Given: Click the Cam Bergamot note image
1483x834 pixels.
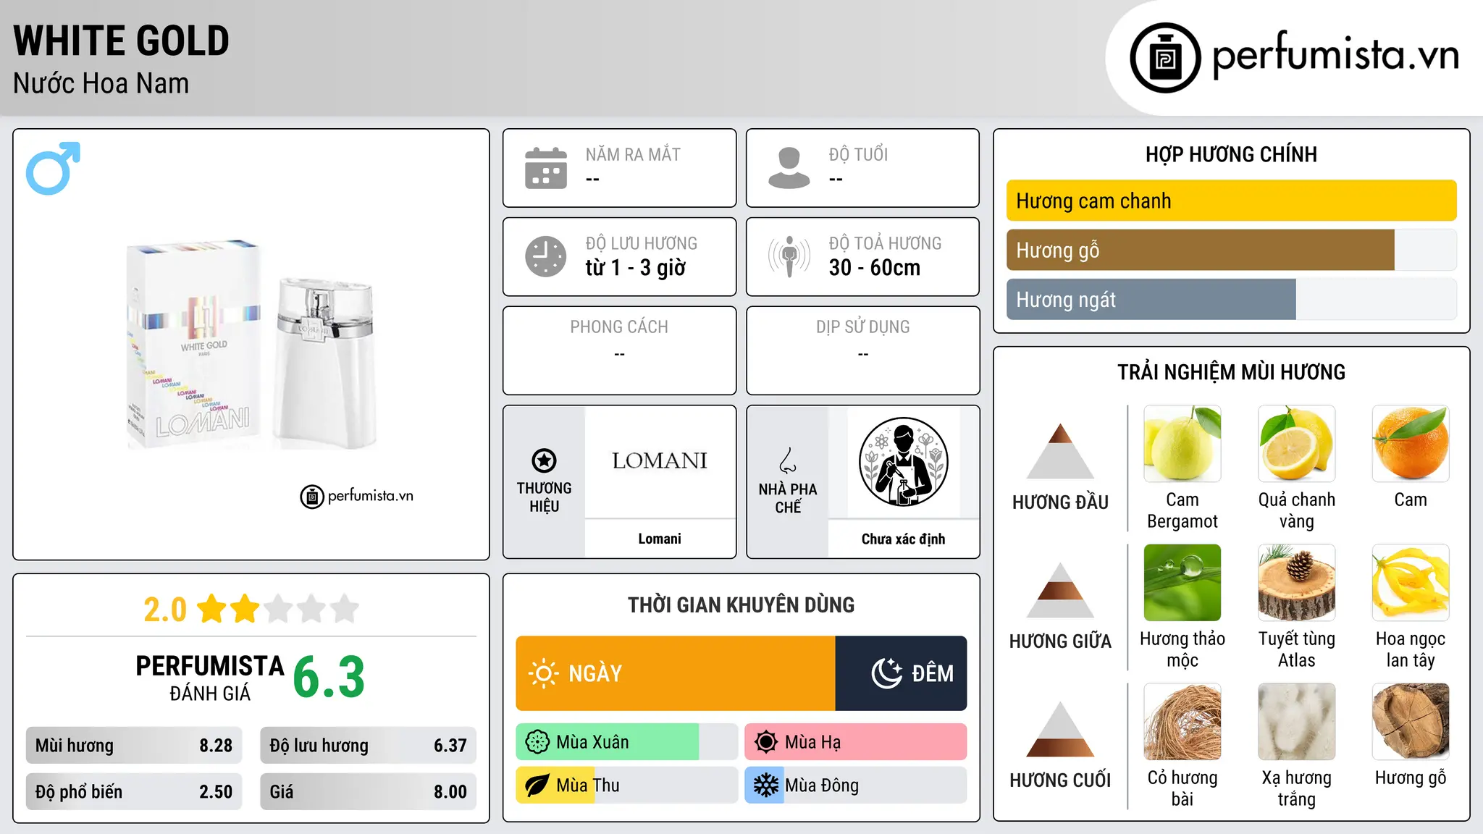Looking at the screenshot, I should pos(1182,444).
